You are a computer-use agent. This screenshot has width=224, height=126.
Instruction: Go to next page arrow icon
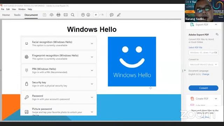tap(88, 15)
